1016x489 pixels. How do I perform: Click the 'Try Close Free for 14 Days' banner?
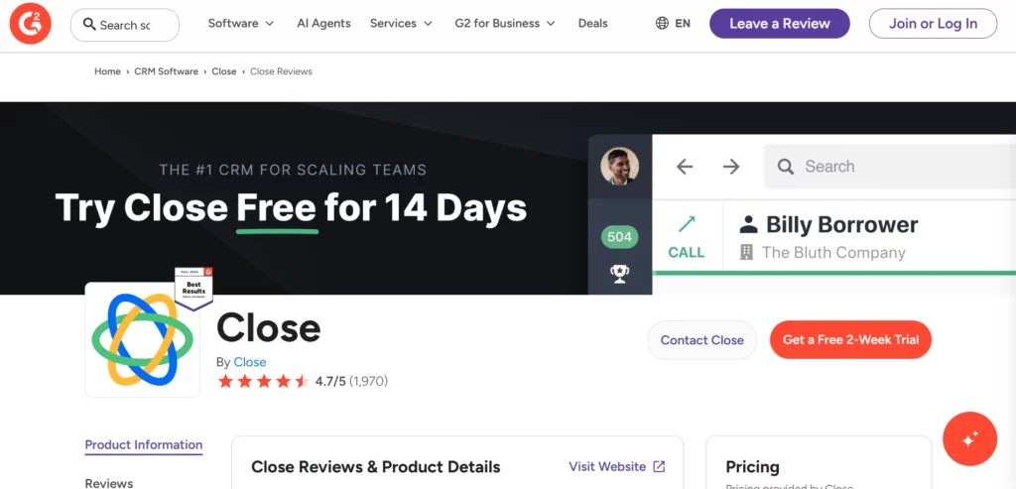tap(291, 208)
